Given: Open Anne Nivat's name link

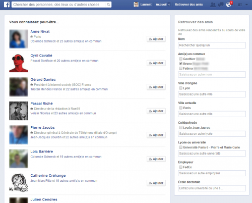Looking at the screenshot, I should 40,32.
